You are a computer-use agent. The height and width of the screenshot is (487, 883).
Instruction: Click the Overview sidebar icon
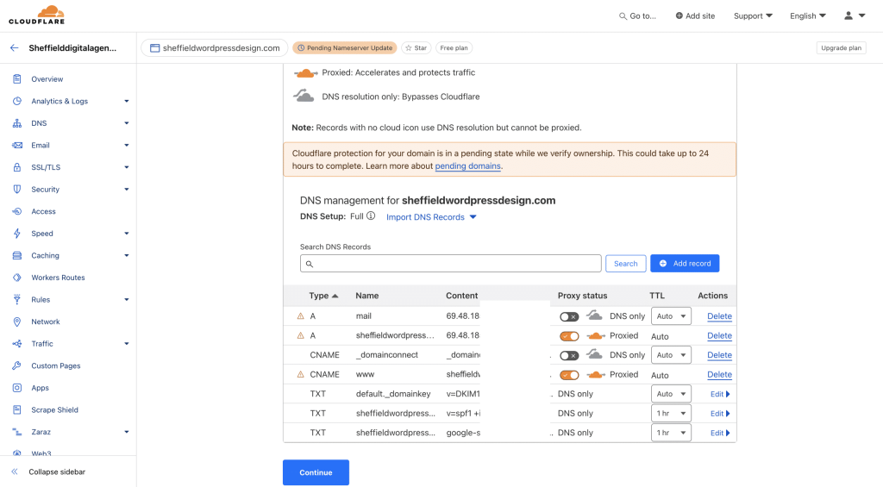click(x=17, y=78)
